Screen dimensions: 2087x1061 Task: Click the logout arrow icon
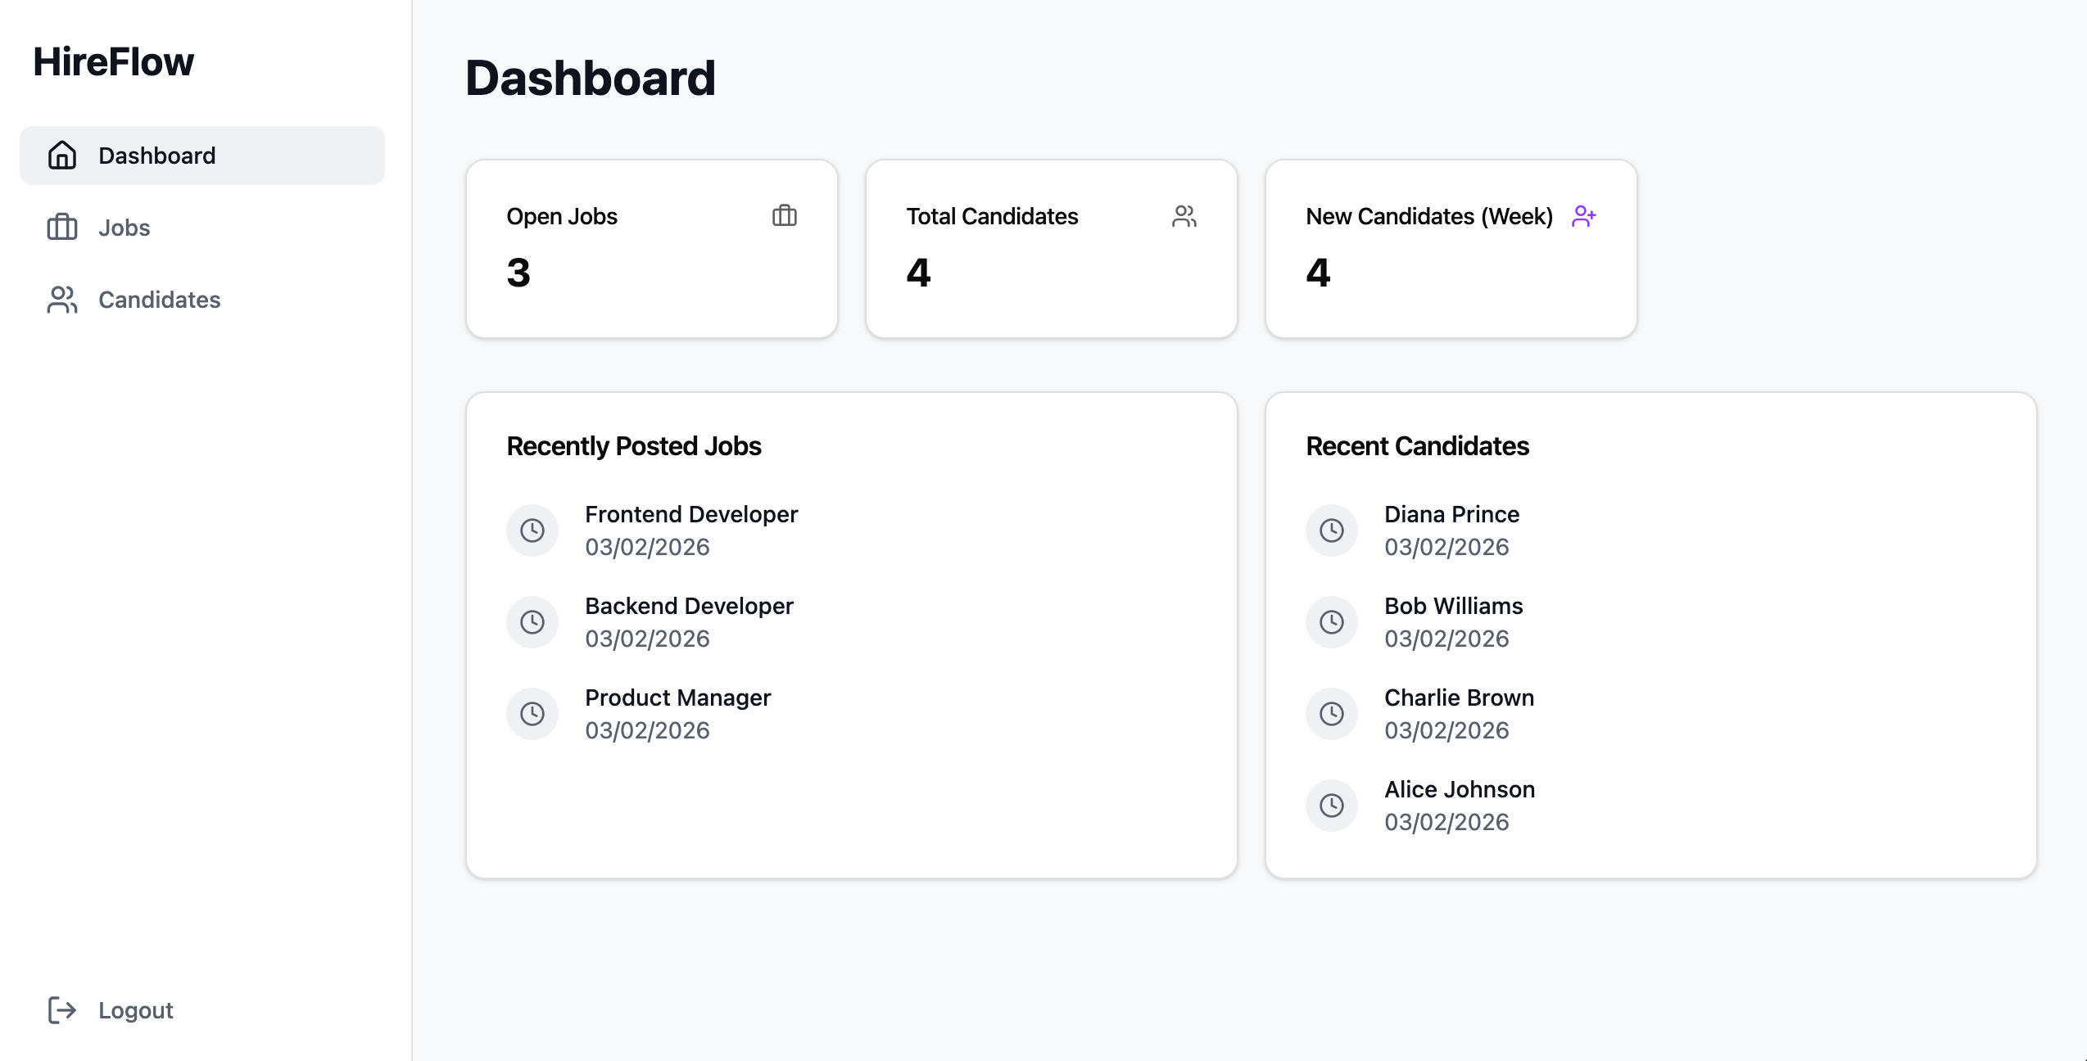62,1009
